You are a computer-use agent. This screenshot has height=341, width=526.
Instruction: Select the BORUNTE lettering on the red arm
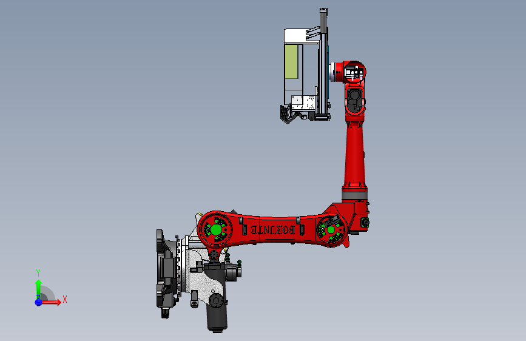click(x=273, y=230)
